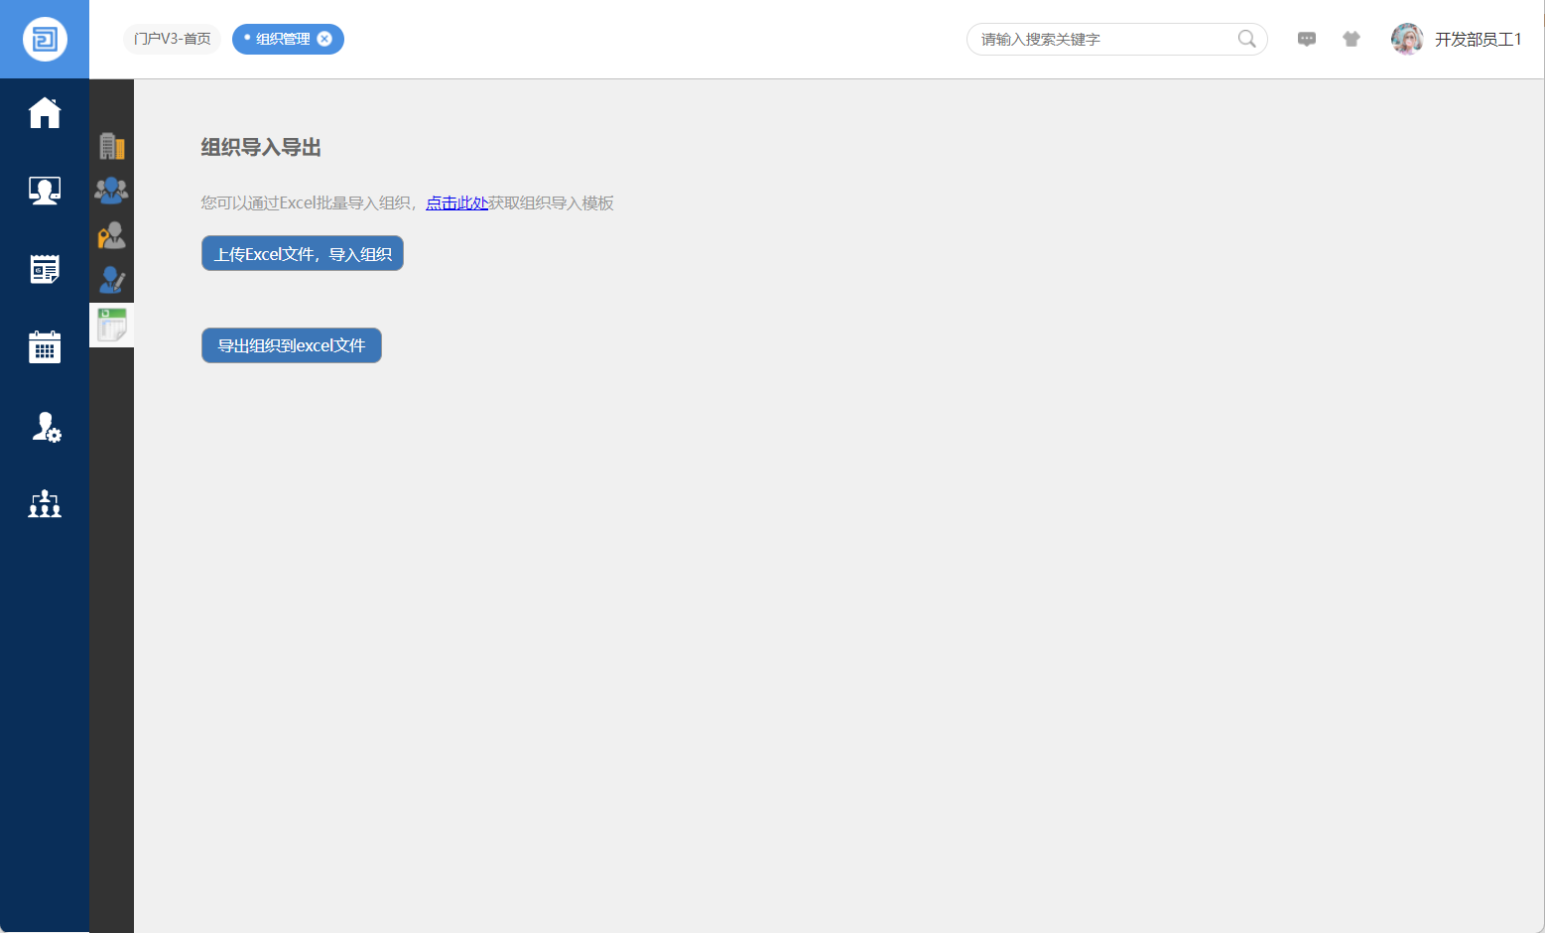Screen dimensions: 1545x933
Task: Select the user with orange tag icon
Action: click(111, 235)
